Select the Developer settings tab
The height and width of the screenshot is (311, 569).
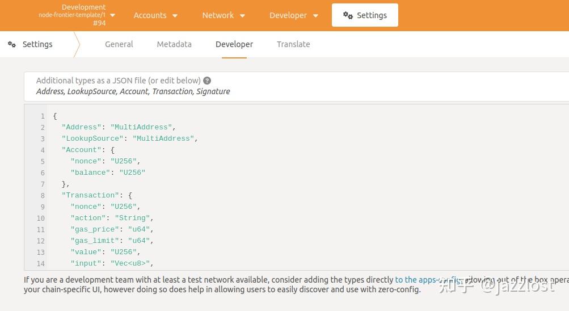tap(234, 44)
